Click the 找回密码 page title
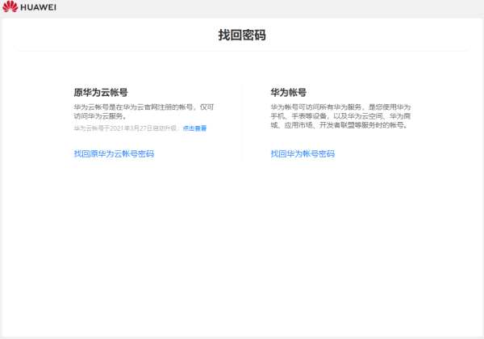 click(x=242, y=35)
